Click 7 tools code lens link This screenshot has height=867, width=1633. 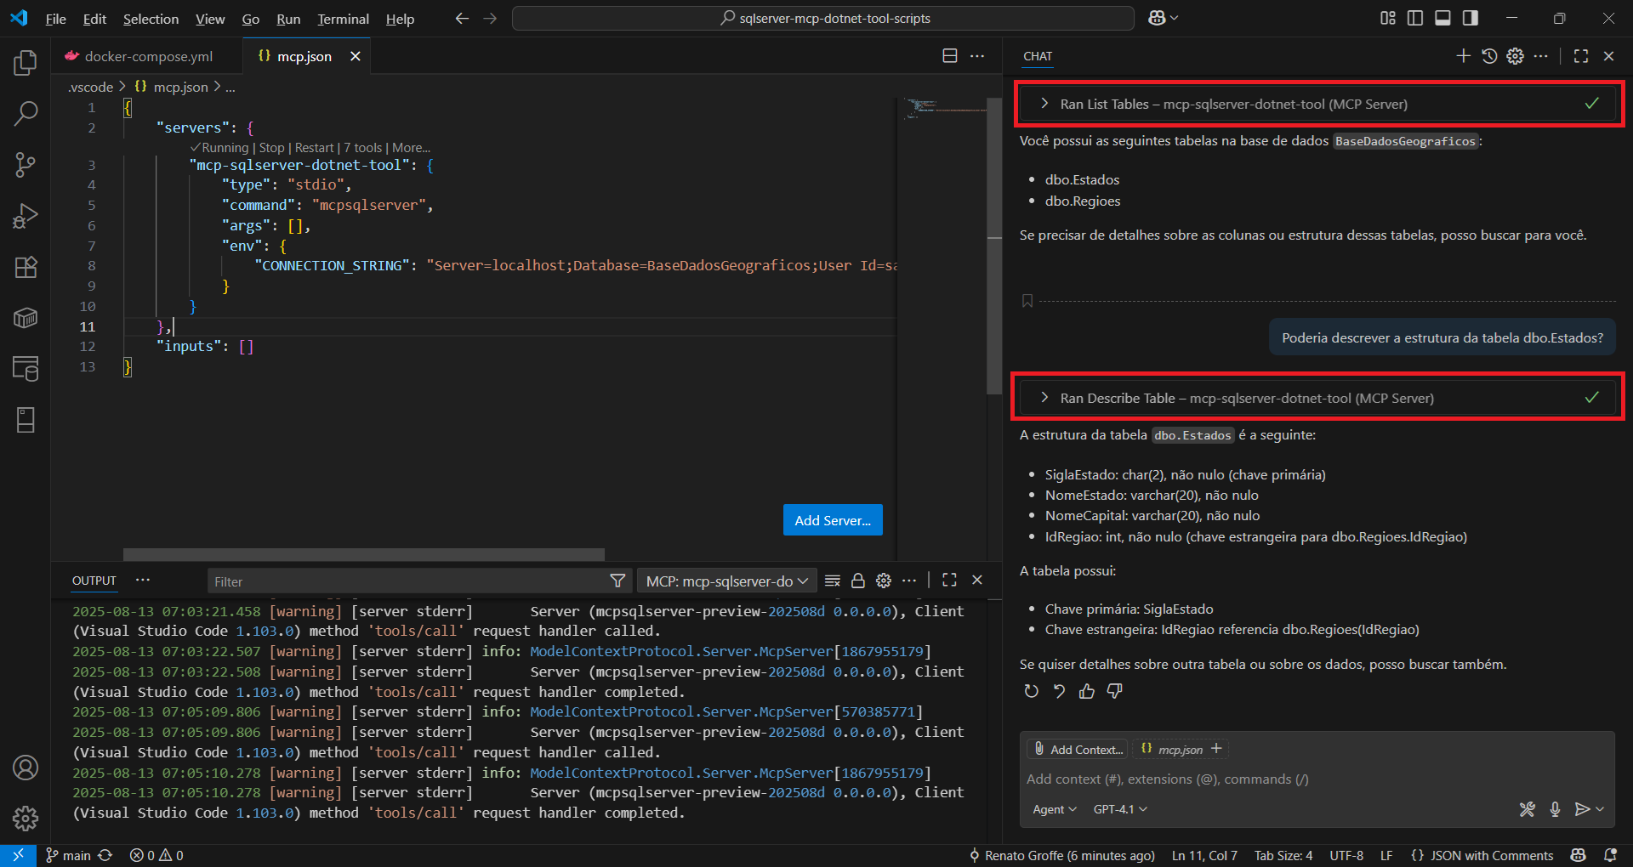tap(362, 147)
